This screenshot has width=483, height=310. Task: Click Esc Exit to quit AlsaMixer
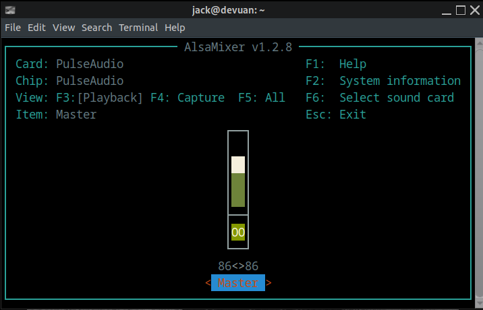[335, 115]
